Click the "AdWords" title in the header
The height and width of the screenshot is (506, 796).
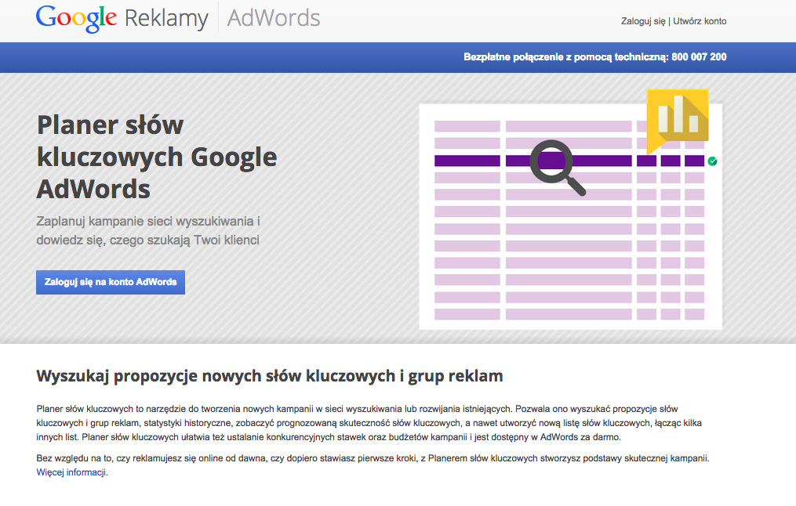point(274,17)
